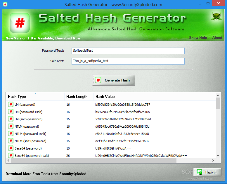Viewport: 227px width, 184px height.
Task: Select the NTLM (salt+password) row label
Action: coord(30,141)
